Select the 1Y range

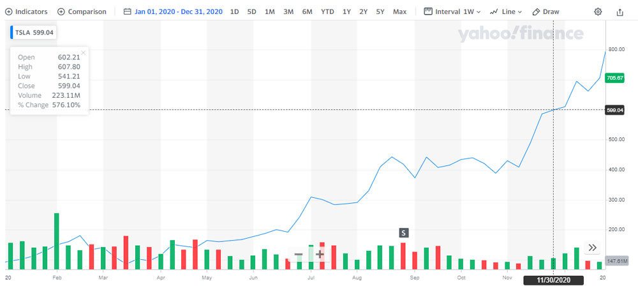pyautogui.click(x=346, y=12)
